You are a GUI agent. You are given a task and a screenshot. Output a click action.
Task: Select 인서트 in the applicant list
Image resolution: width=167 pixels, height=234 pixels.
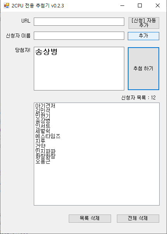coord(43,126)
